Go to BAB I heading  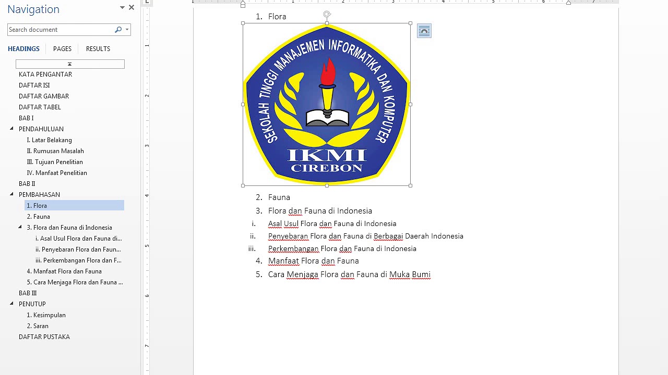point(26,118)
